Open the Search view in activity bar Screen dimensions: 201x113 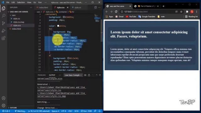coord(3,16)
